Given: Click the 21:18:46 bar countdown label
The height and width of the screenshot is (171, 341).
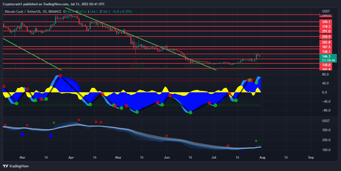Looking at the screenshot, I should click(x=329, y=60).
